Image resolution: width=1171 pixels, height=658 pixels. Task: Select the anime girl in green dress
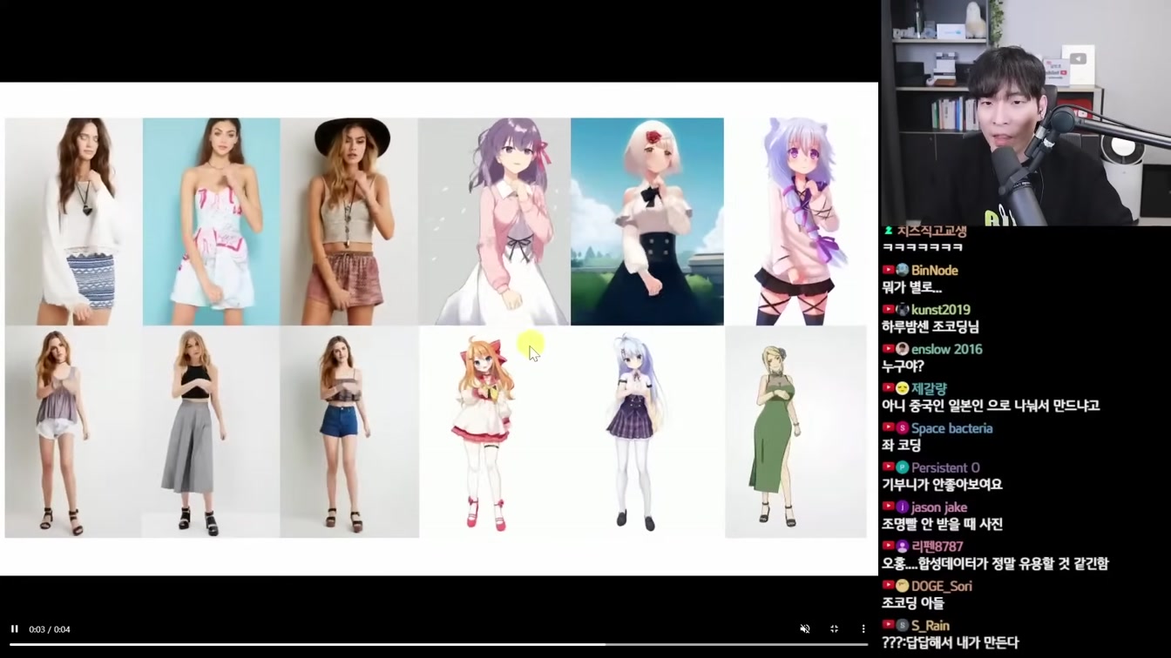coord(795,432)
